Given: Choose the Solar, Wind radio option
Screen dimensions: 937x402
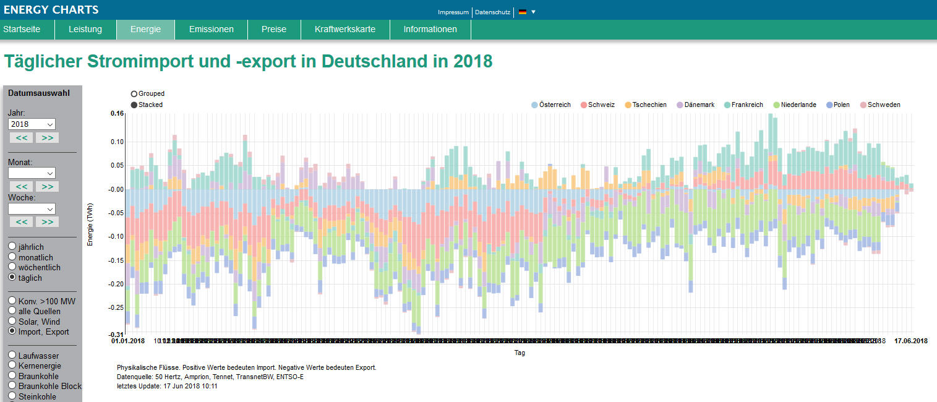Looking at the screenshot, I should [x=12, y=322].
